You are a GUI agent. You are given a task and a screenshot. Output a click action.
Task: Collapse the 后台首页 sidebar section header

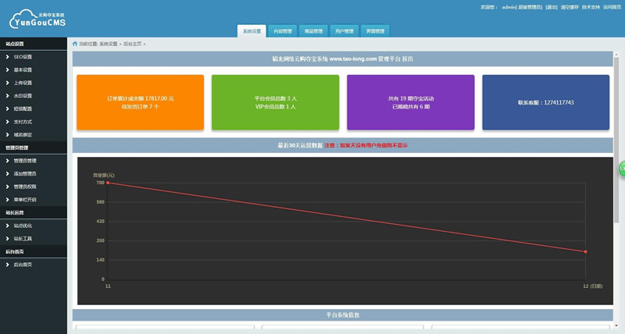click(x=34, y=251)
